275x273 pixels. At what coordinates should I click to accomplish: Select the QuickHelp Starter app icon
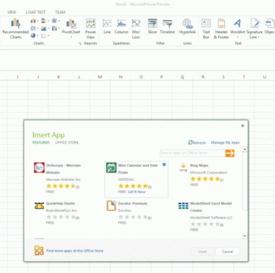pyautogui.click(x=39, y=206)
